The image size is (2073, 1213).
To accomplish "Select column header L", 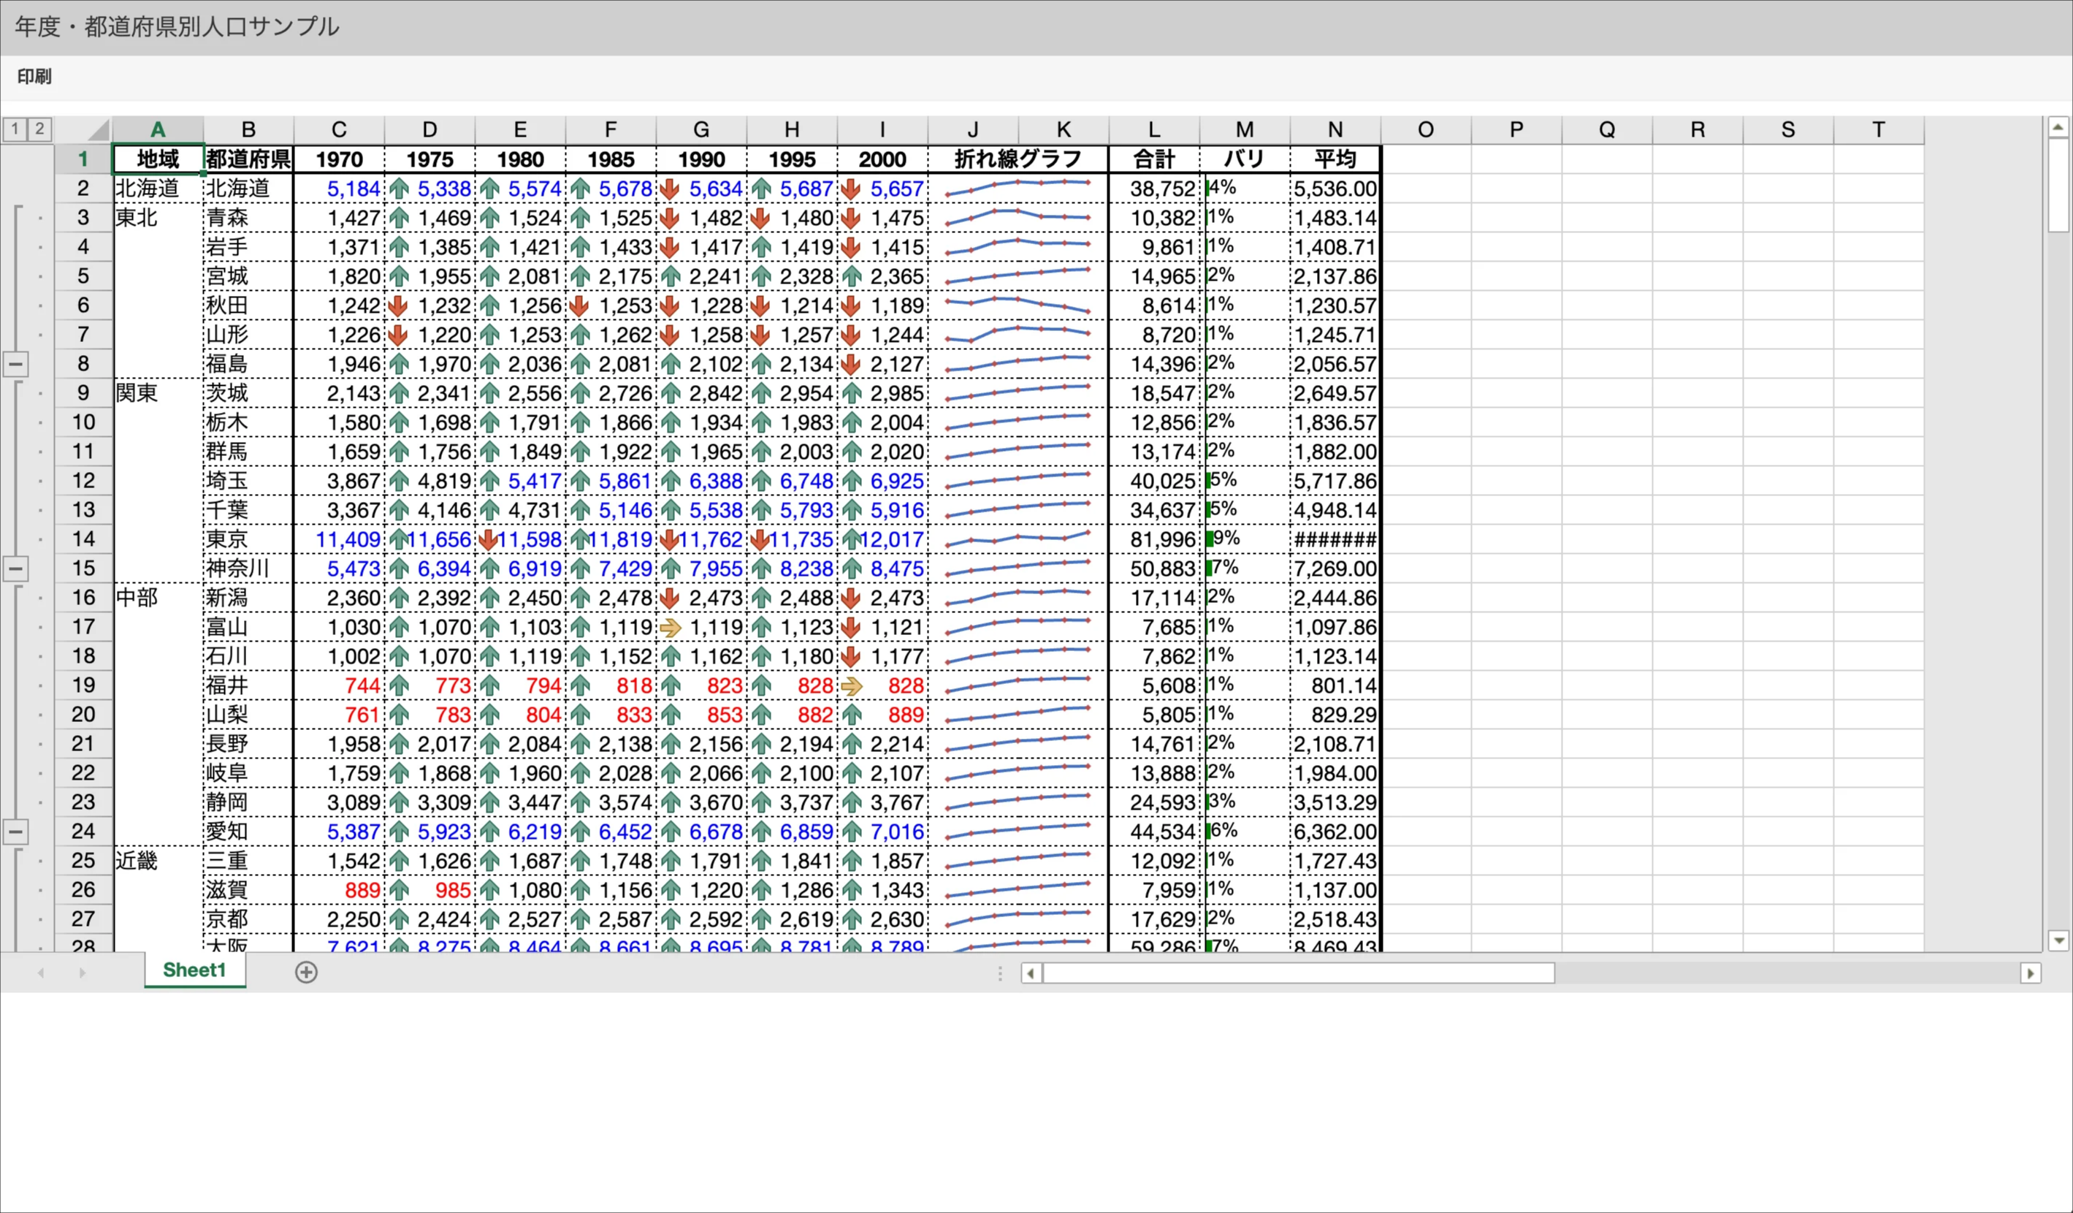I will pyautogui.click(x=1153, y=130).
